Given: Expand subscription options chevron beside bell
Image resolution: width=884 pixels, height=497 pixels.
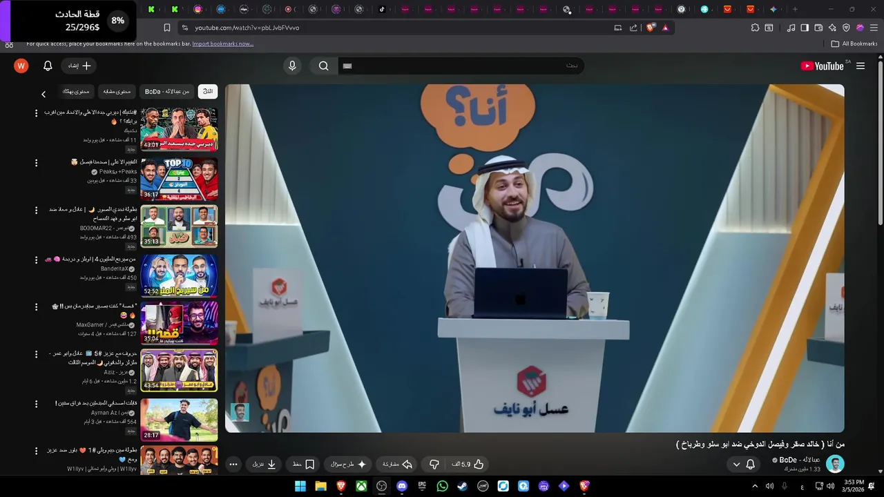Looking at the screenshot, I should [x=736, y=465].
